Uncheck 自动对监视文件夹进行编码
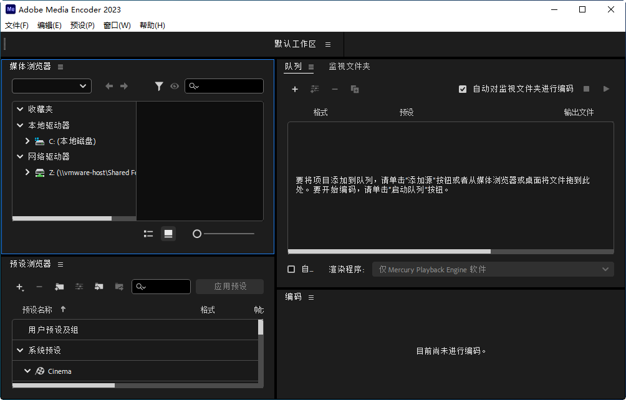 pyautogui.click(x=463, y=88)
